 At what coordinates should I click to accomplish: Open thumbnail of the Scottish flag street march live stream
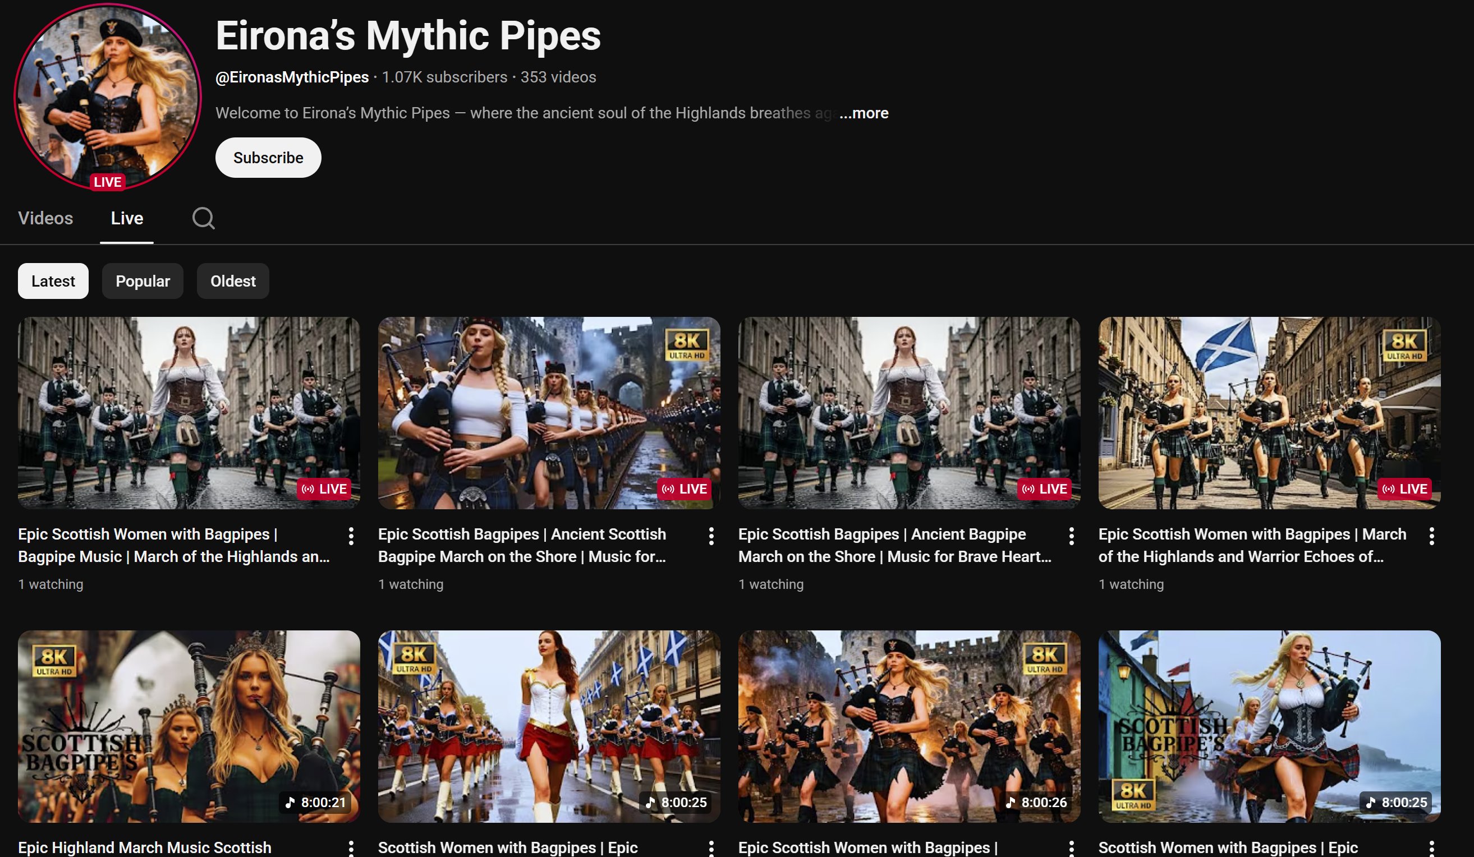1269,412
